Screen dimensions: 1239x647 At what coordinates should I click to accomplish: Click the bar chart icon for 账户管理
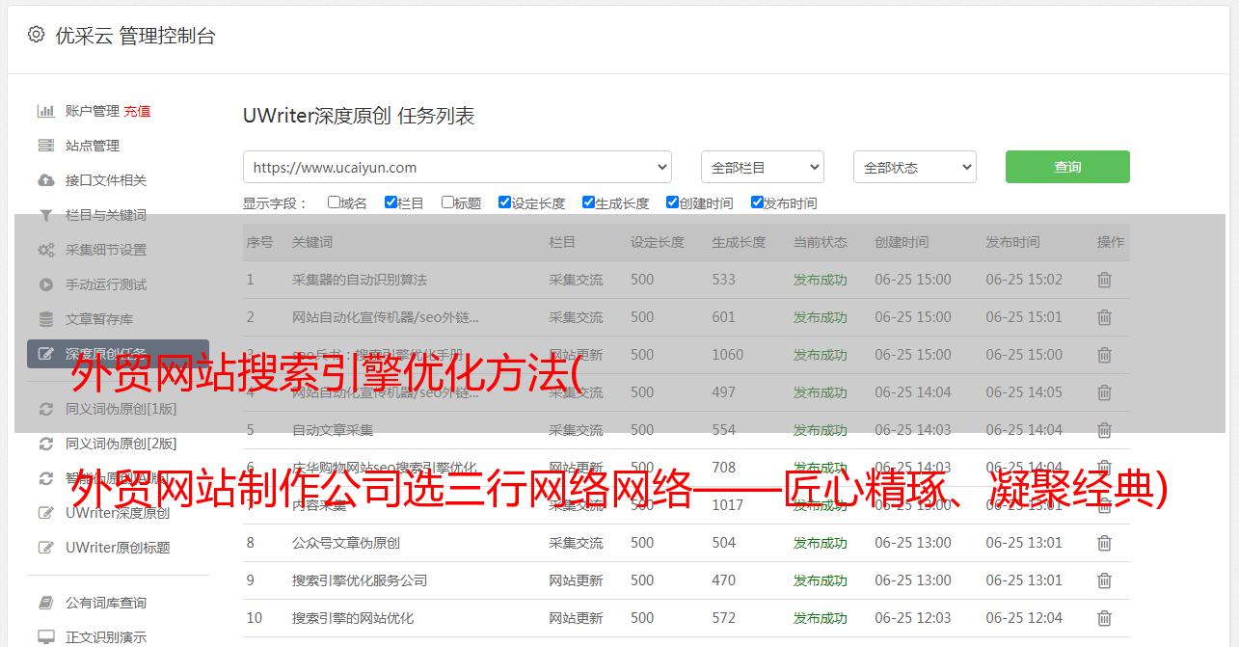(45, 111)
